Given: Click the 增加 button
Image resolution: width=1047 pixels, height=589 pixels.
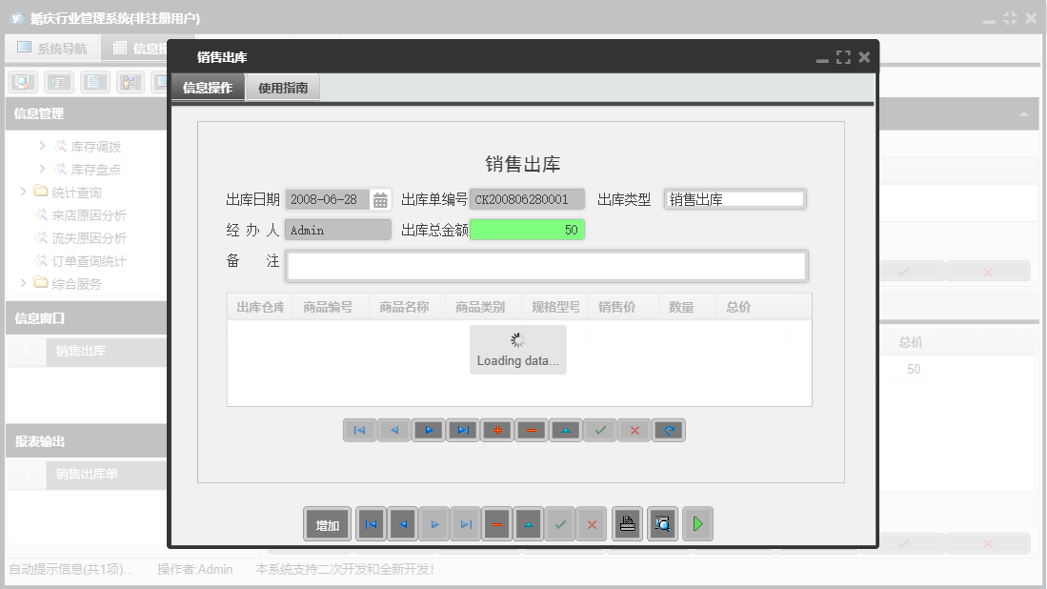Looking at the screenshot, I should point(327,524).
